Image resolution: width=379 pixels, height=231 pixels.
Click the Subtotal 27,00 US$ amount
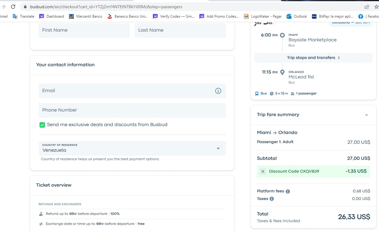click(359, 158)
